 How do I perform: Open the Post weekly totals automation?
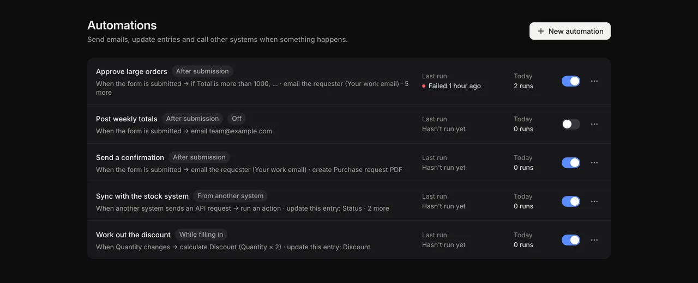click(x=127, y=119)
